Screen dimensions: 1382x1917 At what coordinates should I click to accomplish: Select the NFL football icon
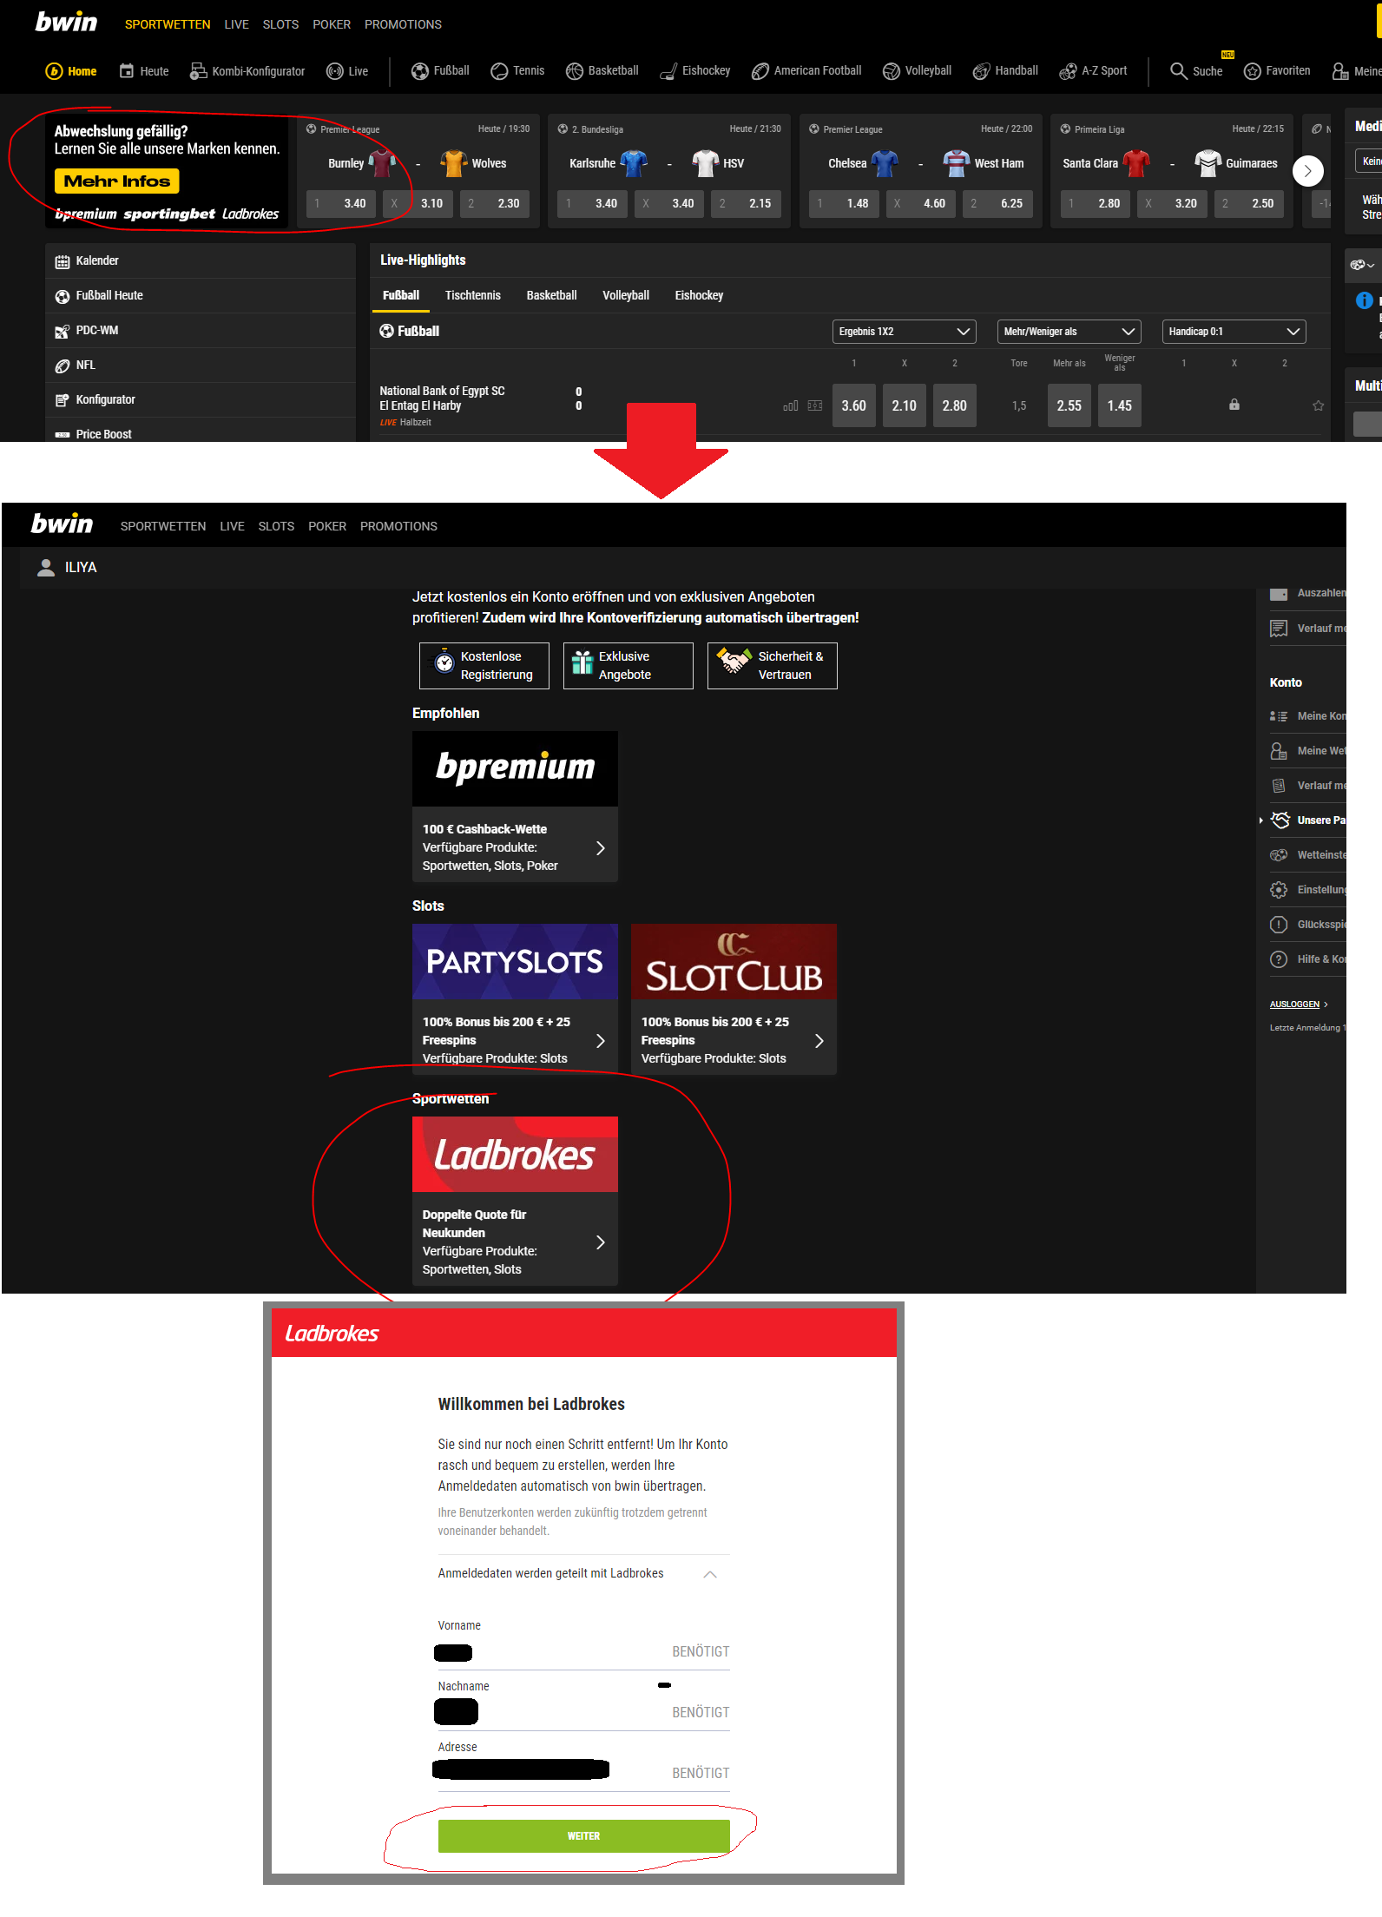click(x=63, y=366)
